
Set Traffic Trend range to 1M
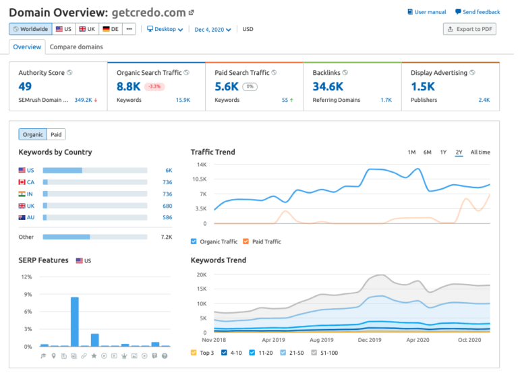click(411, 152)
